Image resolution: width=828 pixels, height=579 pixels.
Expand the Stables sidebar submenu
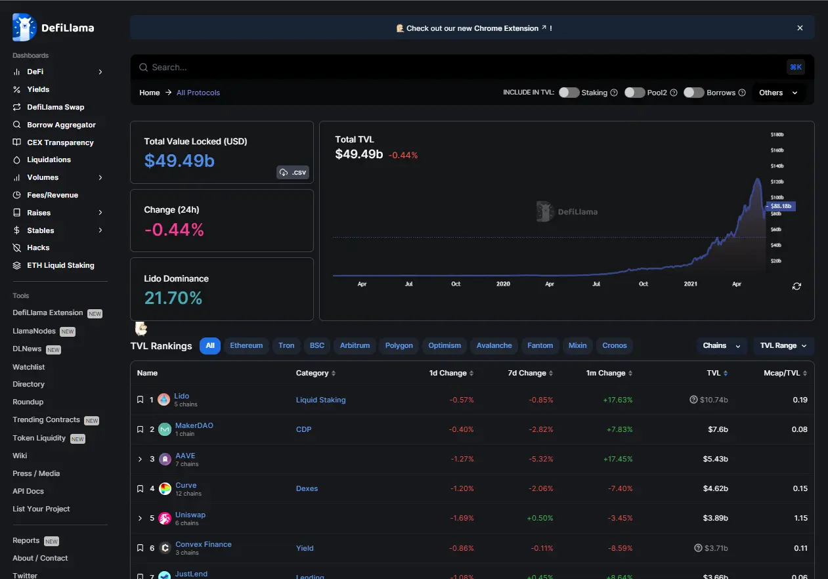coord(100,230)
